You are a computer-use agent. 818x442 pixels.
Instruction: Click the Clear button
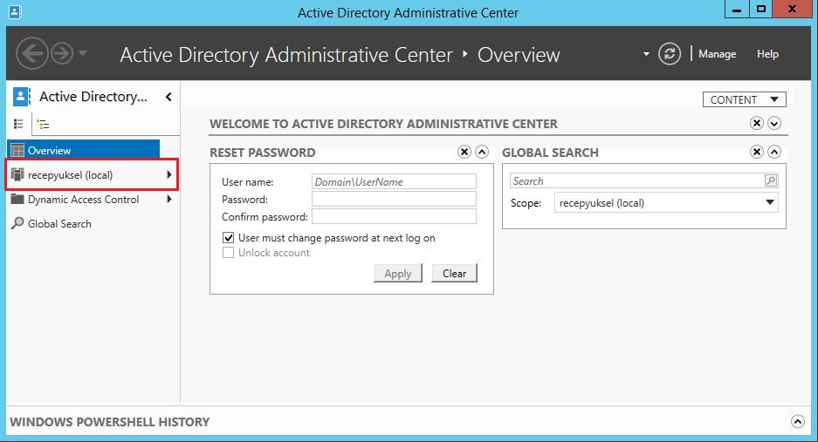pyautogui.click(x=454, y=274)
